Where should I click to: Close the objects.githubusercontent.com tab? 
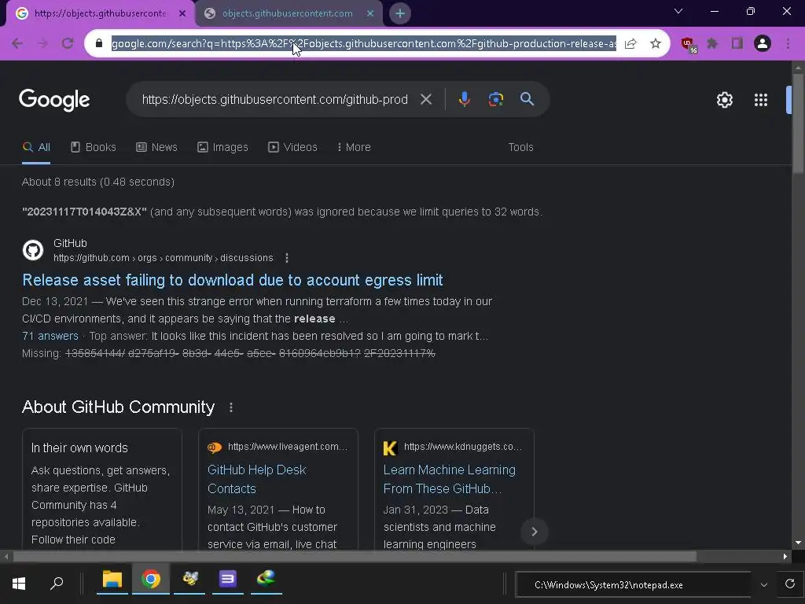click(x=370, y=14)
